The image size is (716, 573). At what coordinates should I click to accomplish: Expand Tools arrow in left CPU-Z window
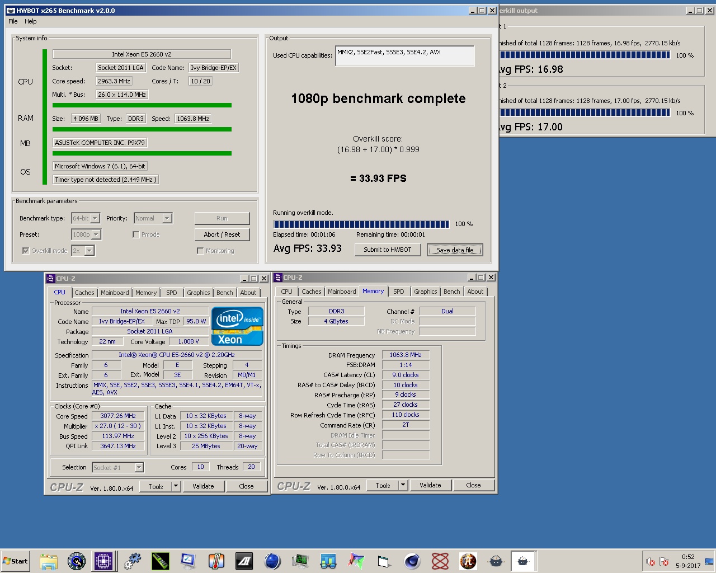coord(176,486)
